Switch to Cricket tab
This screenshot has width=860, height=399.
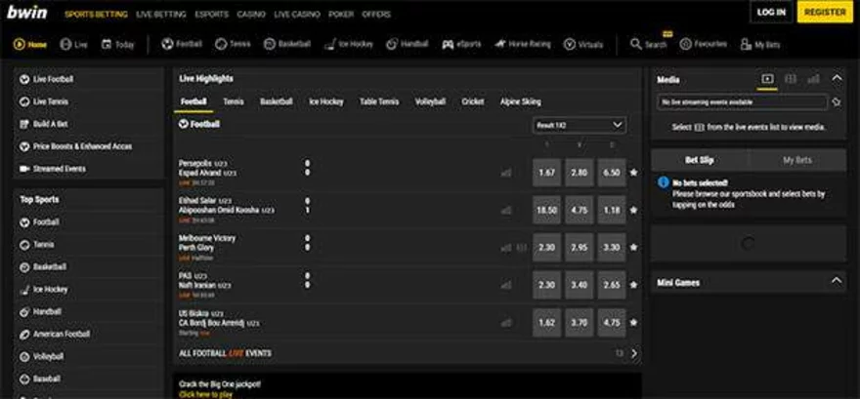click(473, 101)
